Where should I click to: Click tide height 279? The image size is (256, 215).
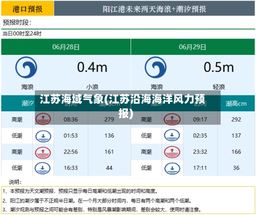(x=109, y=120)
